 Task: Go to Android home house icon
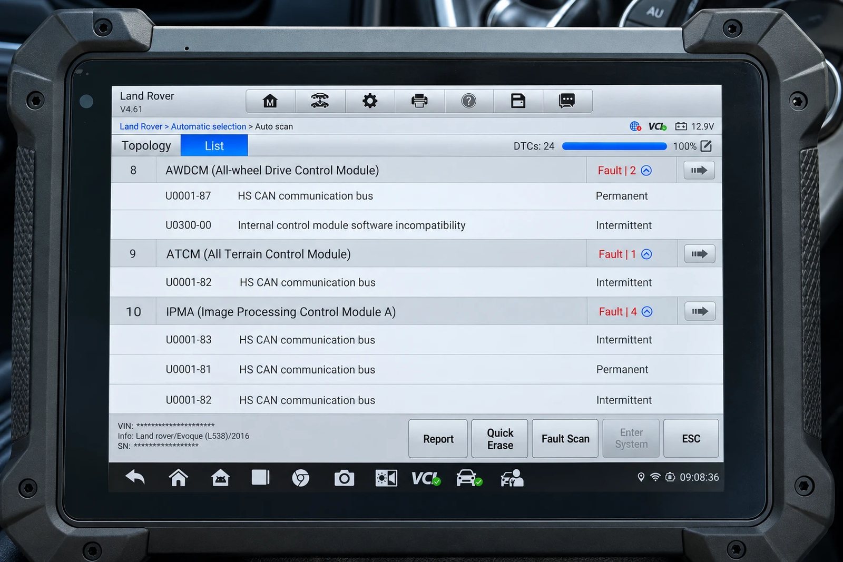click(x=178, y=478)
